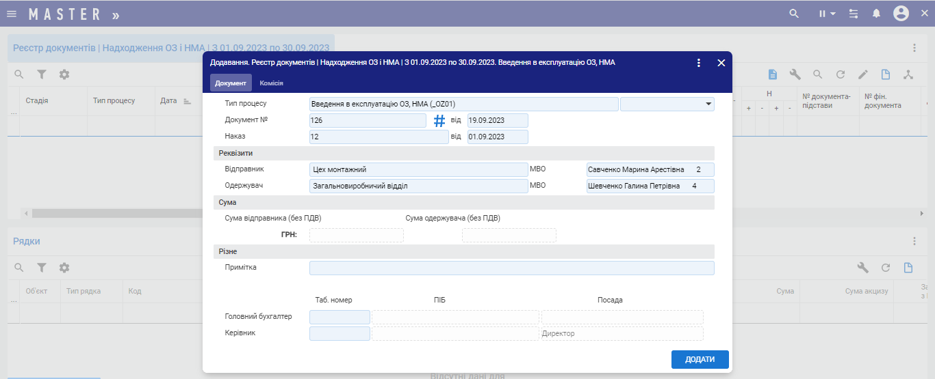Viewport: 935px width, 379px height.
Task: Open the dialog's three-dot options menu
Action: [698, 63]
